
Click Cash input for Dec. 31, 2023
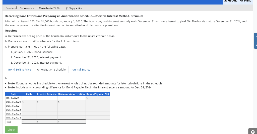(29, 114)
